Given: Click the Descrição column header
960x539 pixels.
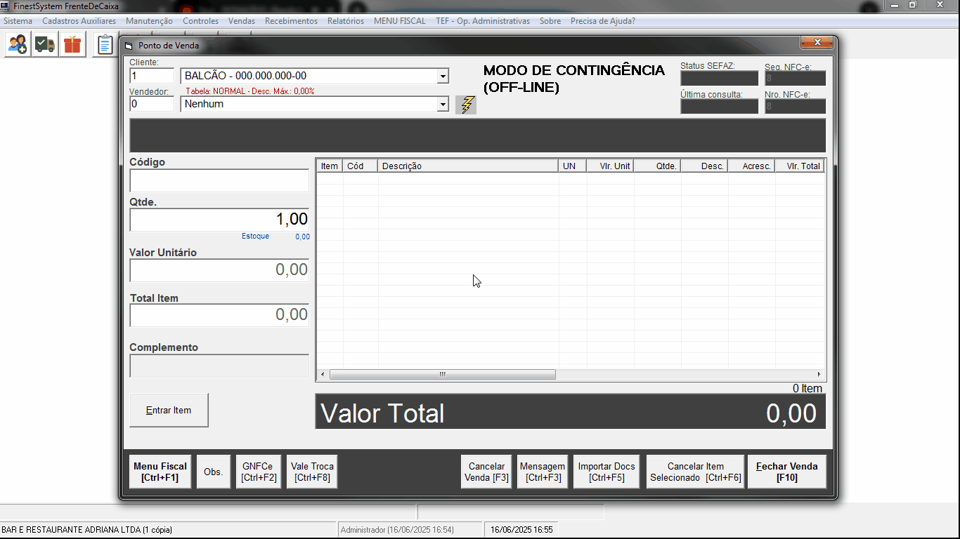Looking at the screenshot, I should 468,166.
